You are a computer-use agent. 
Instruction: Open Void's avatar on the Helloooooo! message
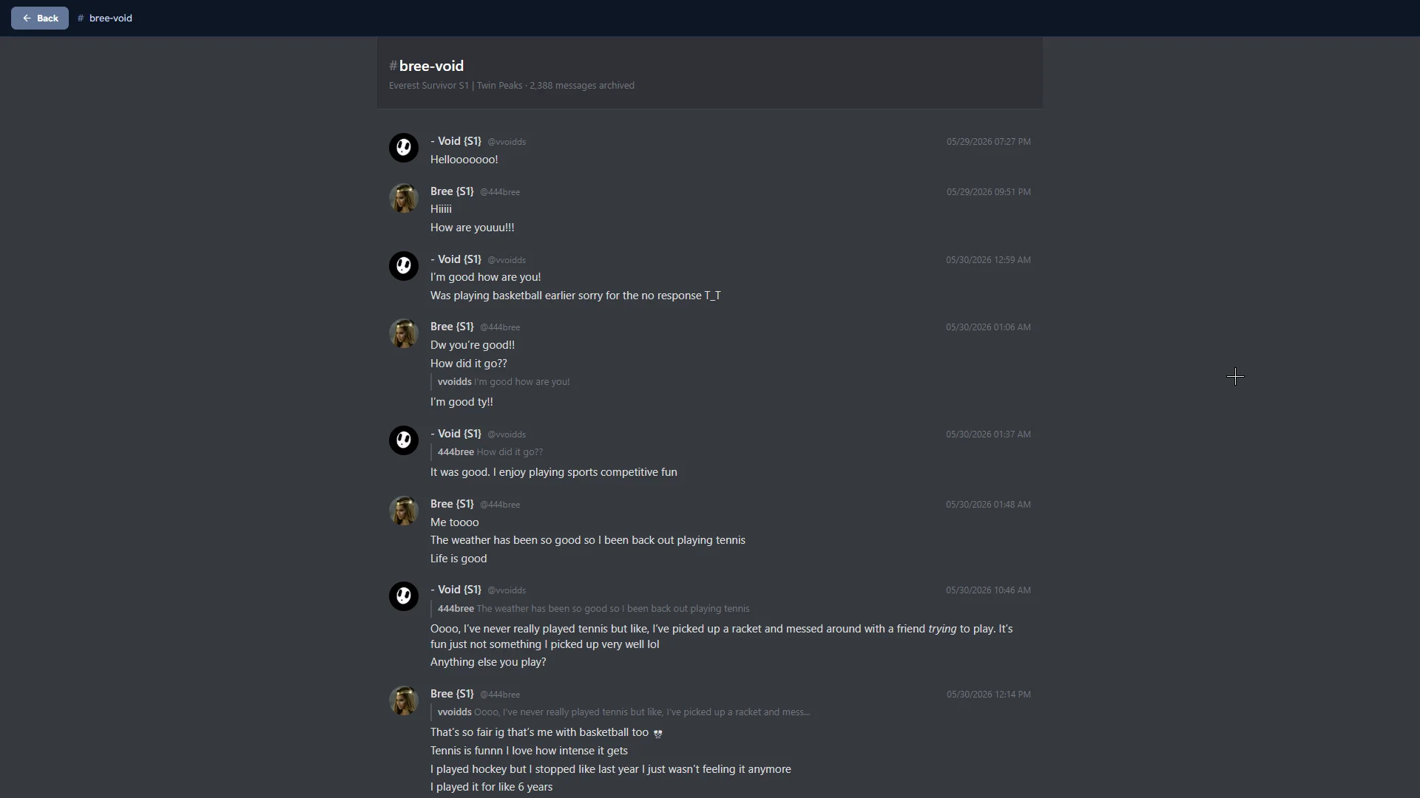click(404, 148)
